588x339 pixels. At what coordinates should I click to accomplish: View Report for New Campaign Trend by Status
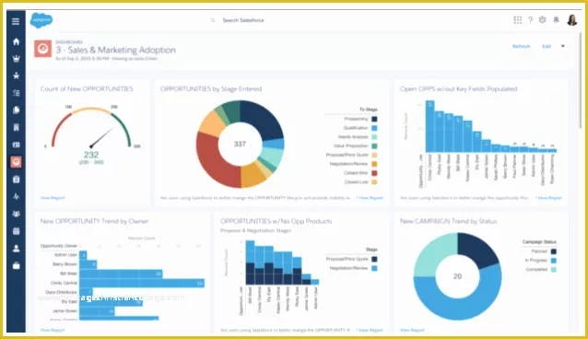tap(412, 330)
